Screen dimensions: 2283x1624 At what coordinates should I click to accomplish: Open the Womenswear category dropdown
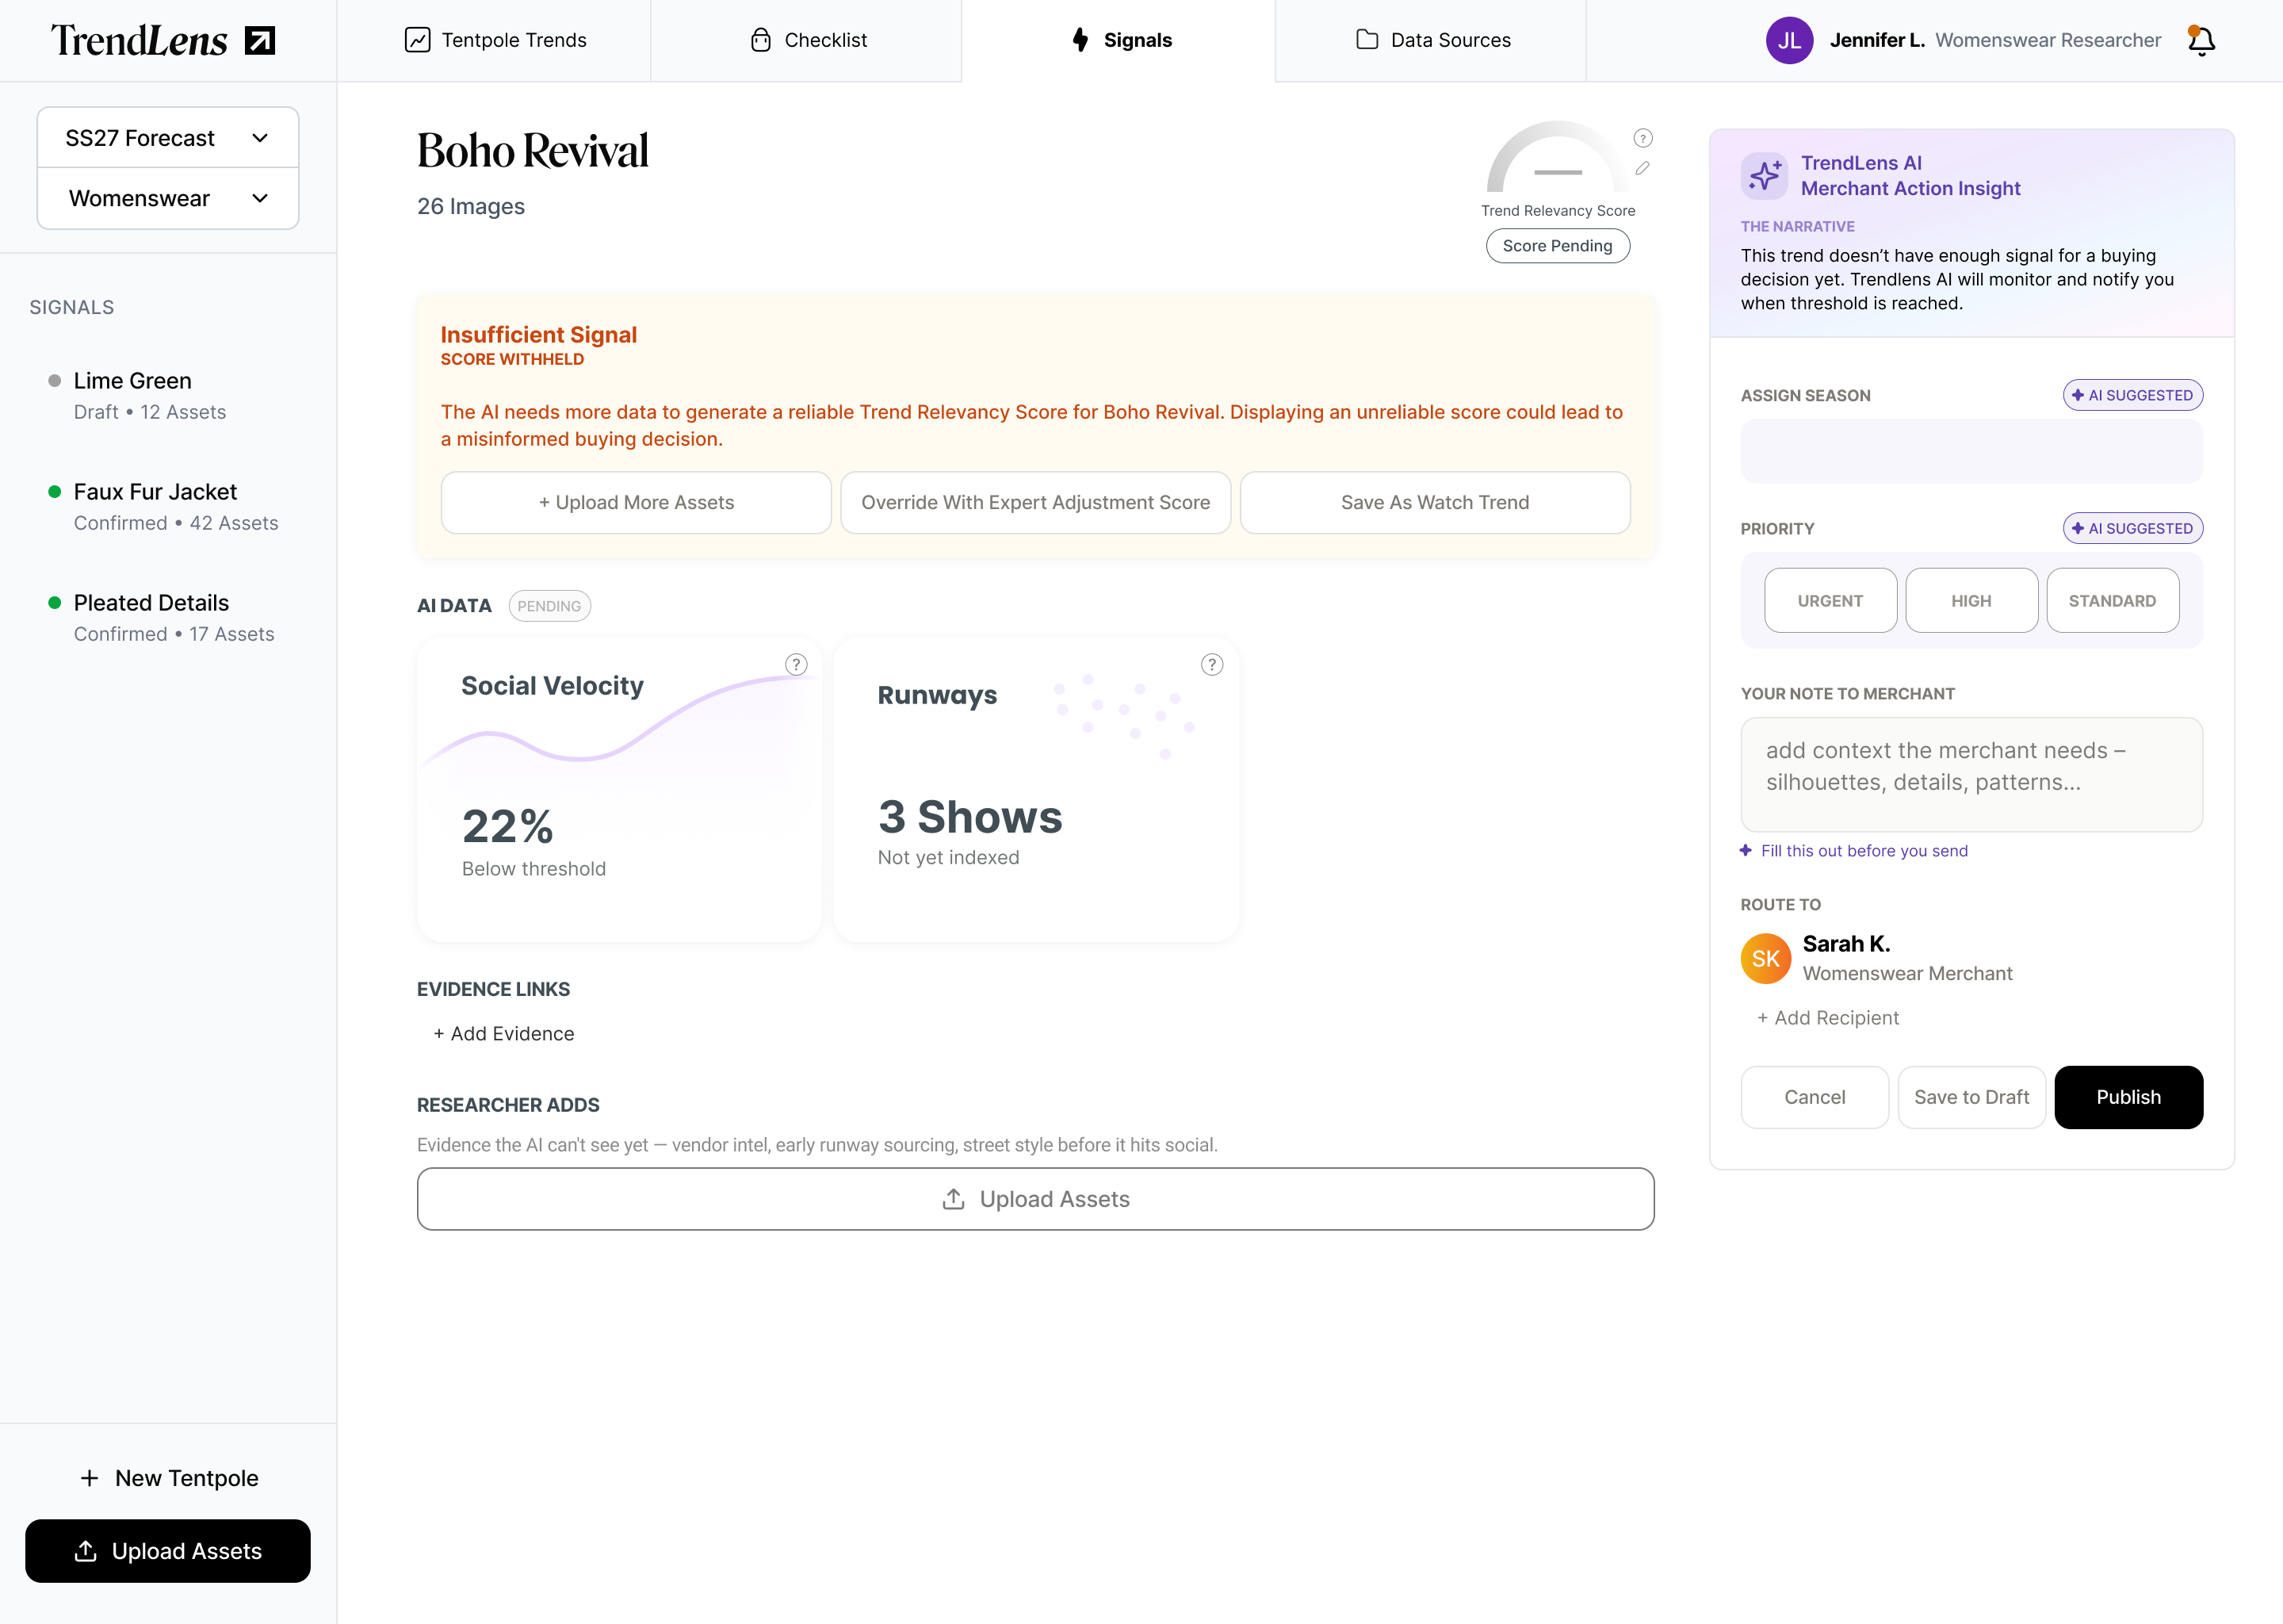point(168,198)
